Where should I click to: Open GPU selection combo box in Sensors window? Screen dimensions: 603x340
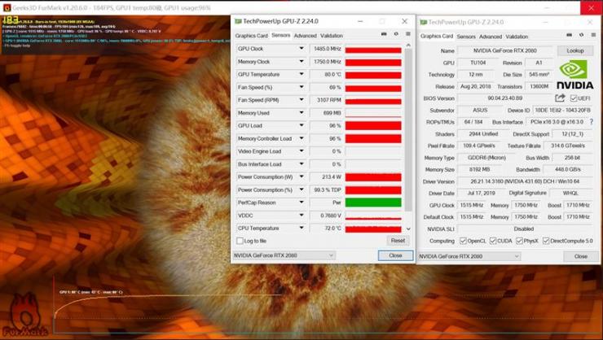284,255
